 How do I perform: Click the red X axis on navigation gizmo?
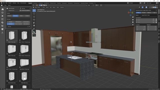128,13
